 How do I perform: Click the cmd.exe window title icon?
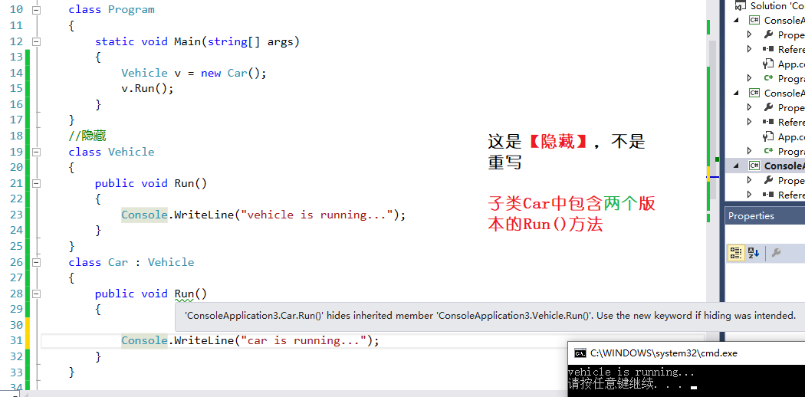point(580,353)
